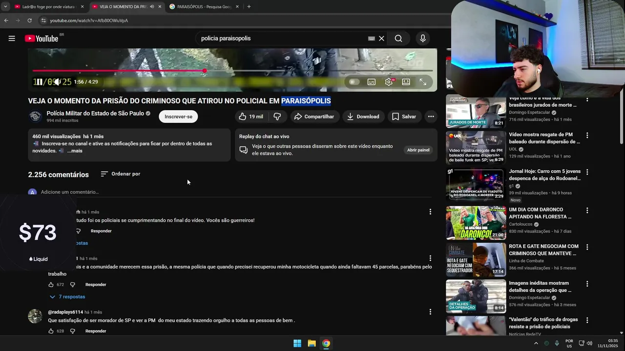The width and height of the screenshot is (625, 351).
Task: Open menu for UM DIA COM DARONCO video
Action: (x=587, y=211)
